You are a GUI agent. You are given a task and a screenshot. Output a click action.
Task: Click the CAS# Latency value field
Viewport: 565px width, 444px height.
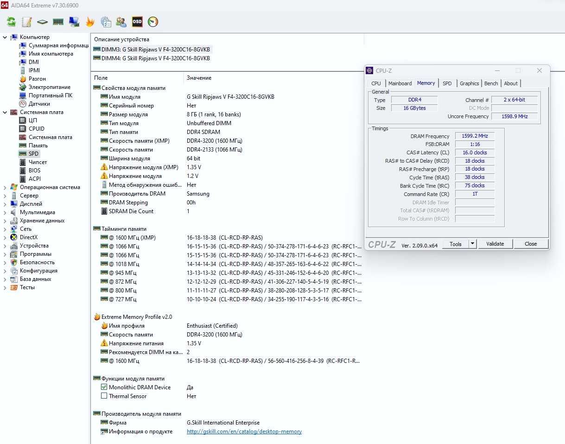(475, 152)
